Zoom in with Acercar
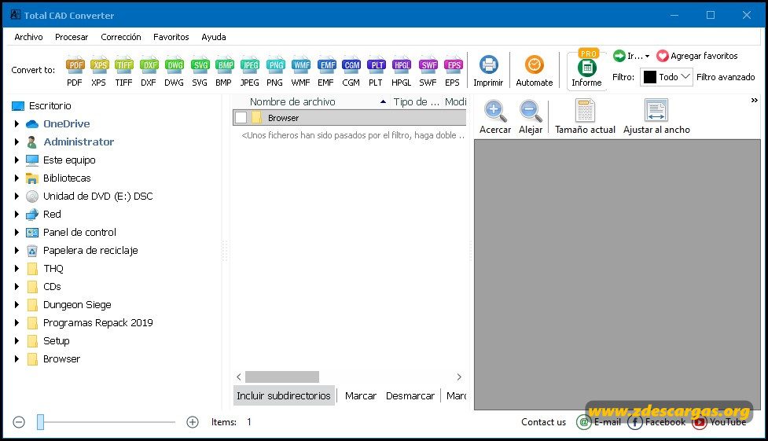This screenshot has height=441, width=768. (x=495, y=117)
